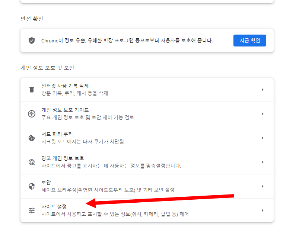Viewport: 293px width, 238px height.
Task: Open 서드 파티 쿠키 title
Action: pos(57,134)
